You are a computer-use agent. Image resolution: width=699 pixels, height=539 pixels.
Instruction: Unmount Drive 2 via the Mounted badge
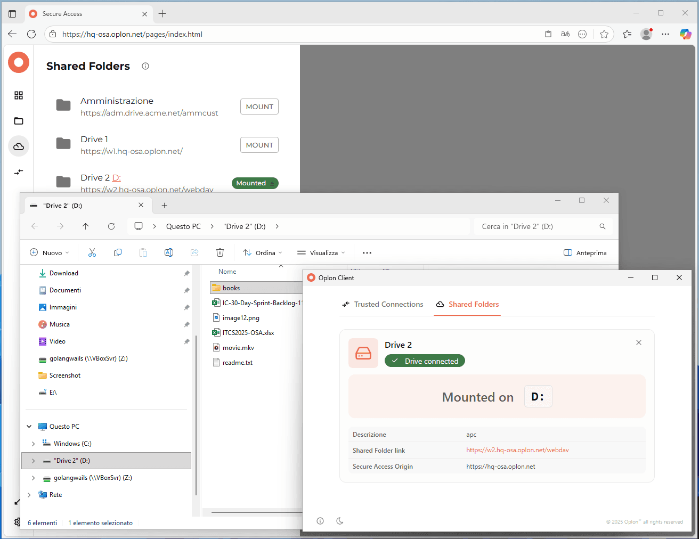point(255,183)
